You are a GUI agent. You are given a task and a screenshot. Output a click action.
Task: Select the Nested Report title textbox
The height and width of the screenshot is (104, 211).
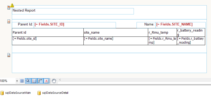click(73, 11)
